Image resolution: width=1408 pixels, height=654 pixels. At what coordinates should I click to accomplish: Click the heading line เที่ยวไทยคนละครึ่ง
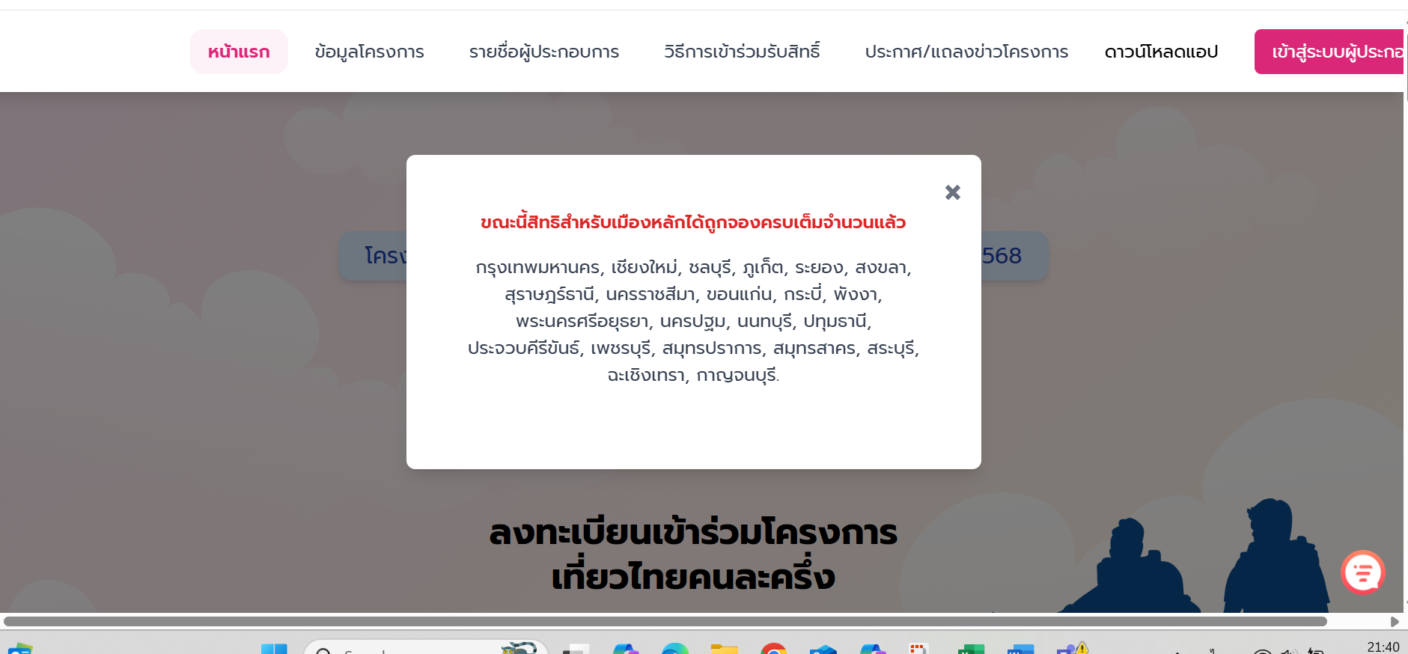coord(693,577)
